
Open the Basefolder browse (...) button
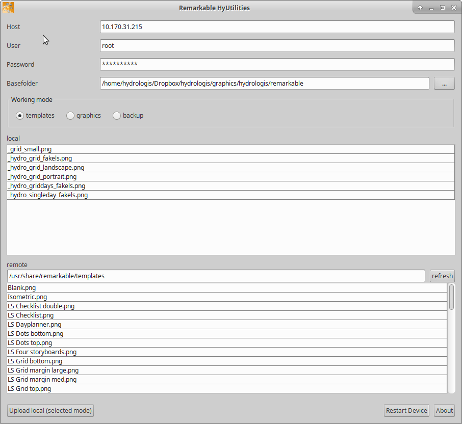pyautogui.click(x=444, y=84)
